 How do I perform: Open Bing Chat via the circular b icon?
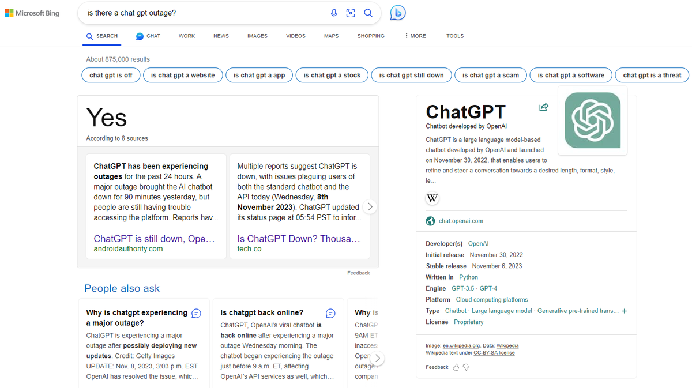tap(397, 12)
